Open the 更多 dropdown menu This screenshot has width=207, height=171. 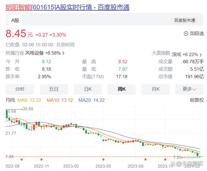coord(190,89)
